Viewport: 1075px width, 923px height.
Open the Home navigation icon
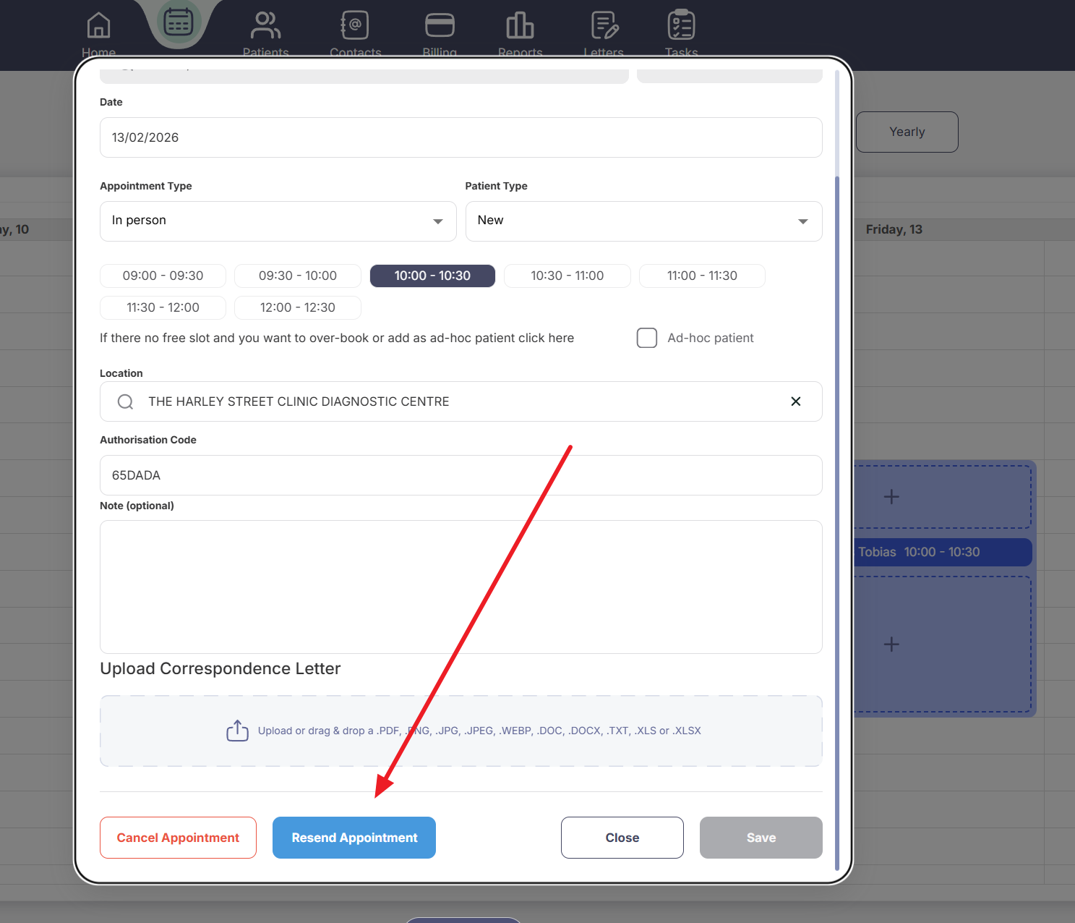(98, 26)
